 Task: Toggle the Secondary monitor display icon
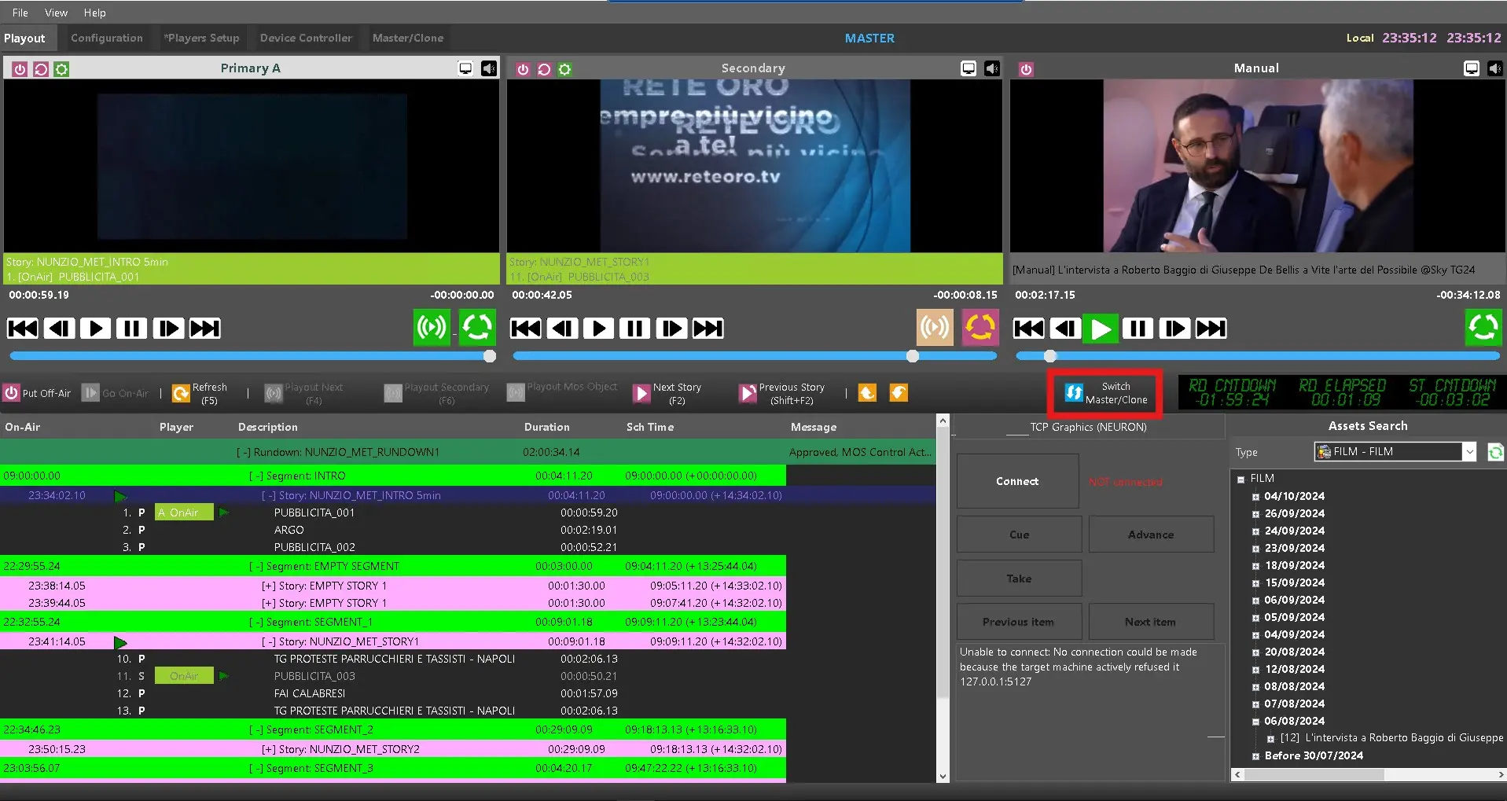pyautogui.click(x=969, y=68)
